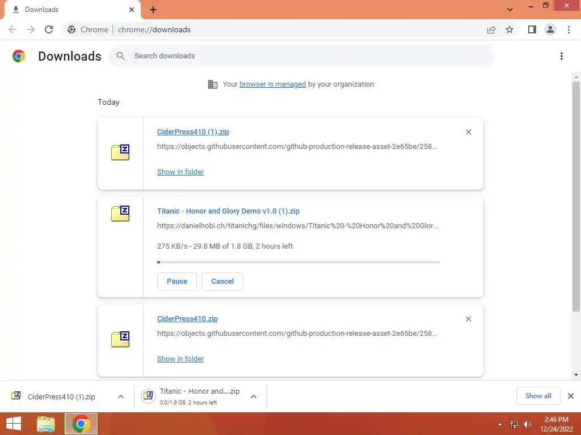Screen dimensions: 581x435
Task: Reload the Downloads page
Action: [x=49, y=29]
